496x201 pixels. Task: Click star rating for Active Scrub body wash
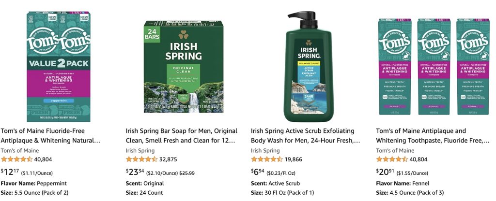pyautogui.click(x=267, y=159)
